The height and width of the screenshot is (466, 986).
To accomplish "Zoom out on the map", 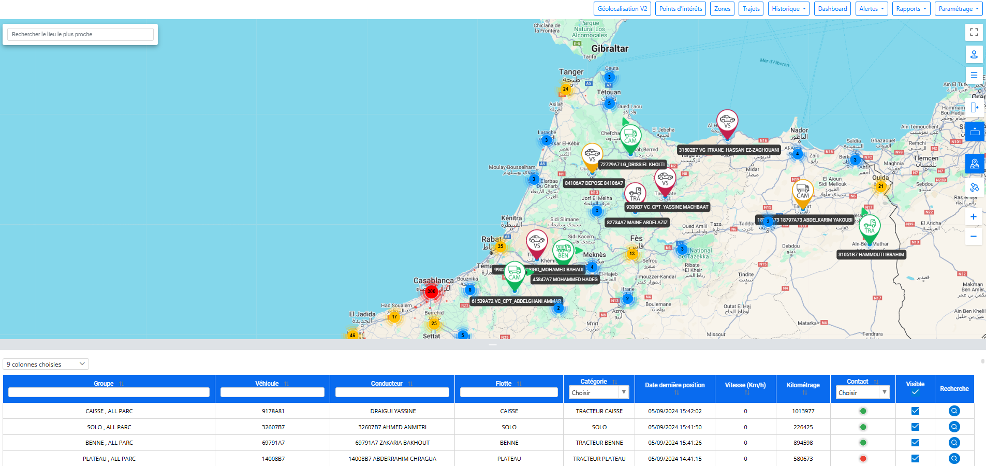I will pyautogui.click(x=974, y=237).
